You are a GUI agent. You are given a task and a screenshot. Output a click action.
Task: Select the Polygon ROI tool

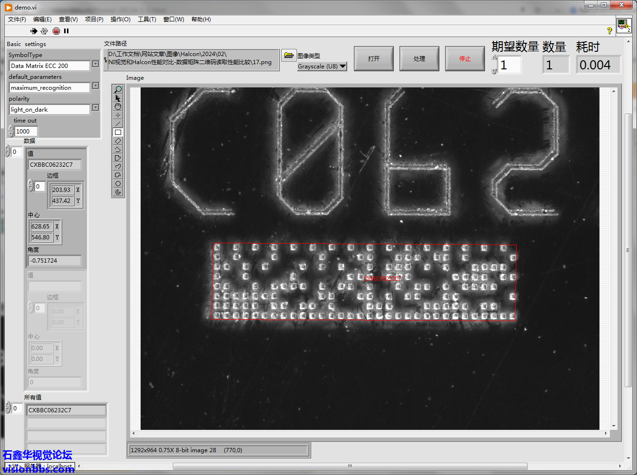click(118, 158)
